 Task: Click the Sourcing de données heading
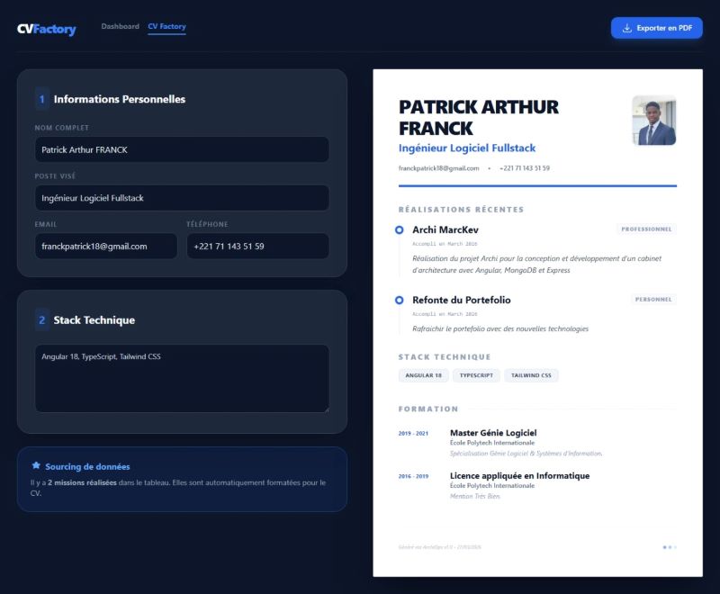click(x=87, y=466)
